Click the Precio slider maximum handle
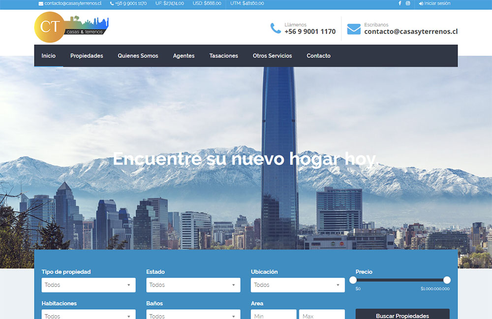The height and width of the screenshot is (319, 492). (x=447, y=280)
